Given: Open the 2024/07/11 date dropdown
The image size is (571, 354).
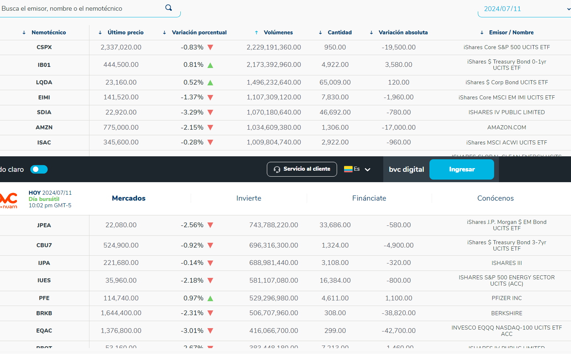Looking at the screenshot, I should (525, 9).
